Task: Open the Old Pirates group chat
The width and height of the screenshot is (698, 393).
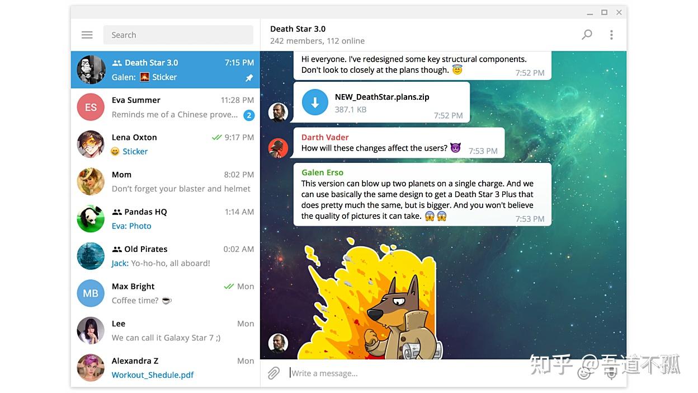Action: pyautogui.click(x=164, y=256)
